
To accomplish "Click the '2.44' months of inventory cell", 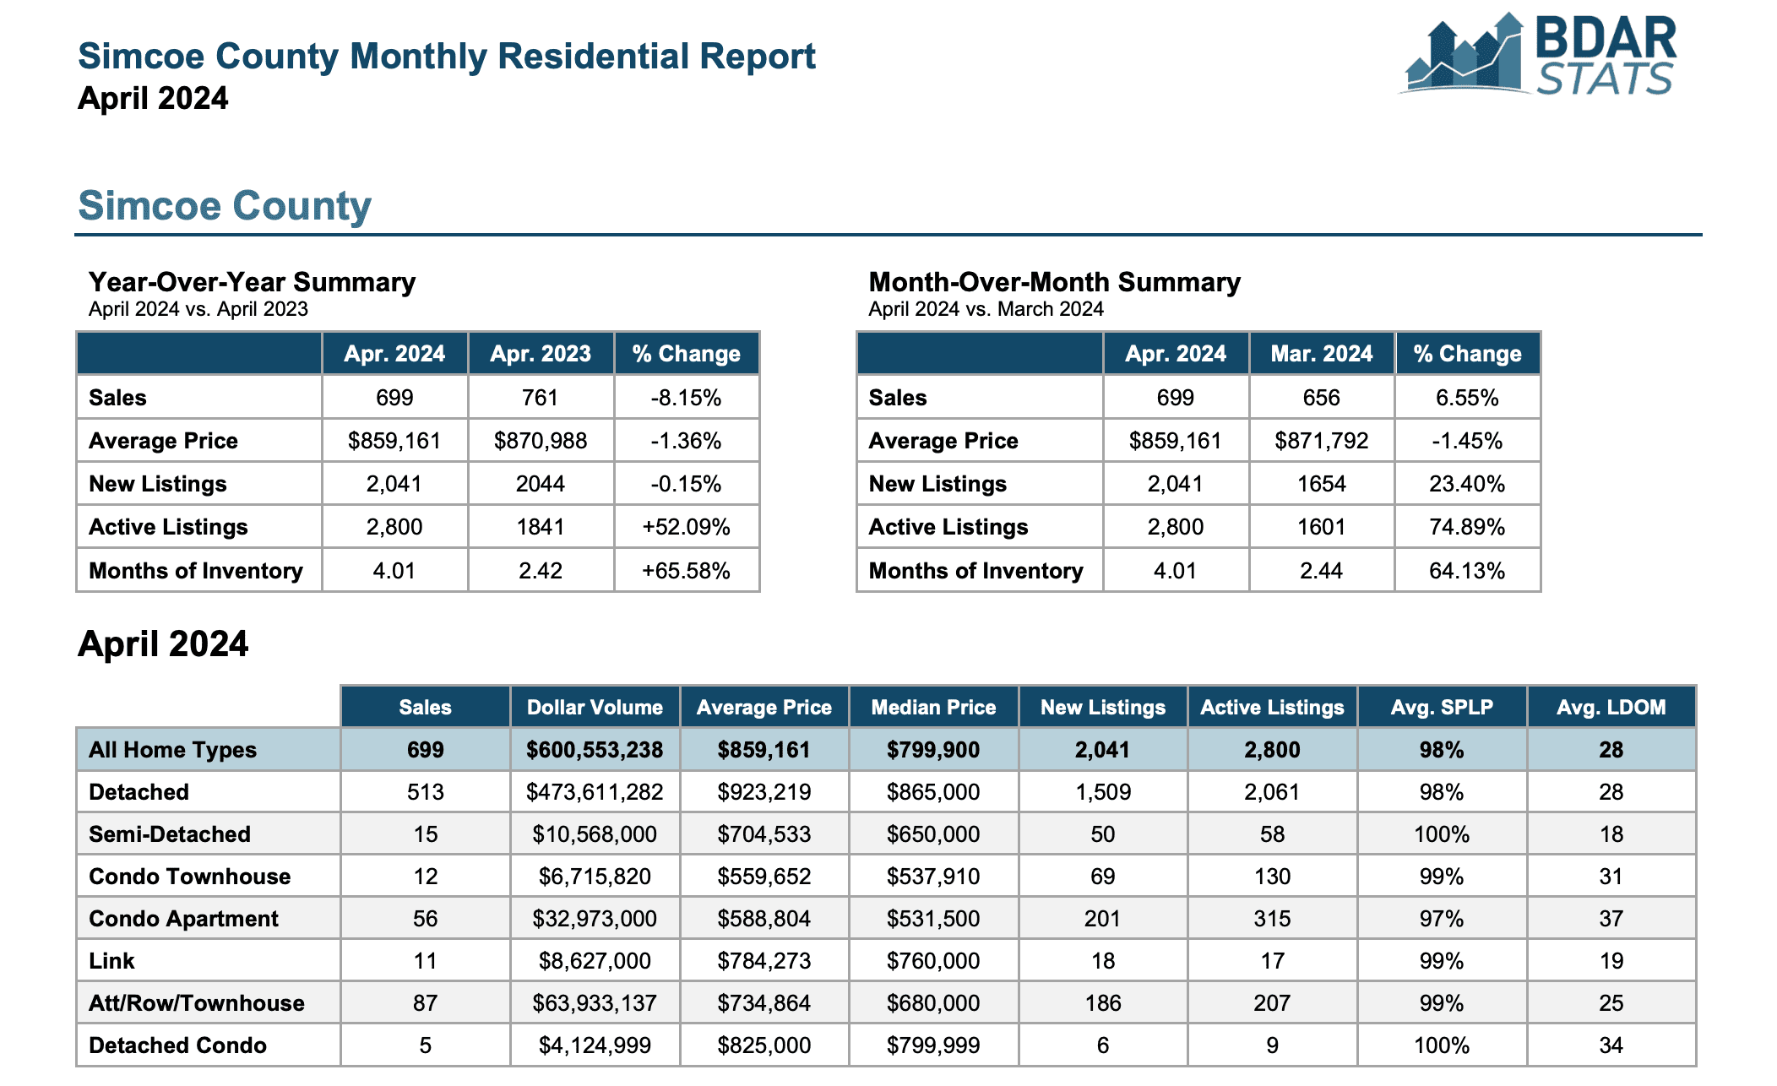I will (x=1322, y=571).
